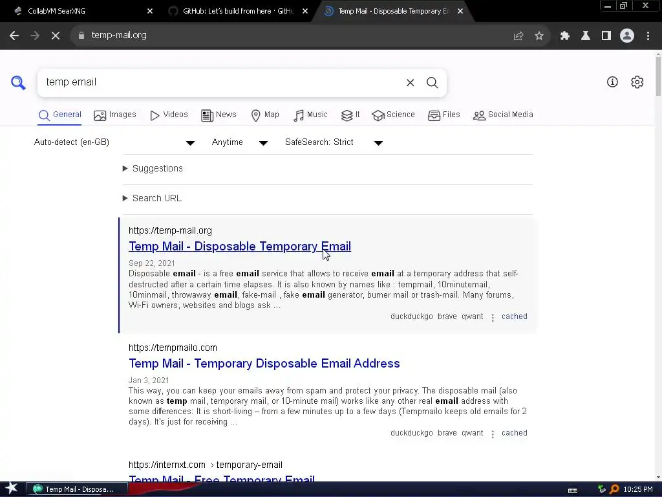Click the Jan 3, 2021 result date

pos(149,381)
